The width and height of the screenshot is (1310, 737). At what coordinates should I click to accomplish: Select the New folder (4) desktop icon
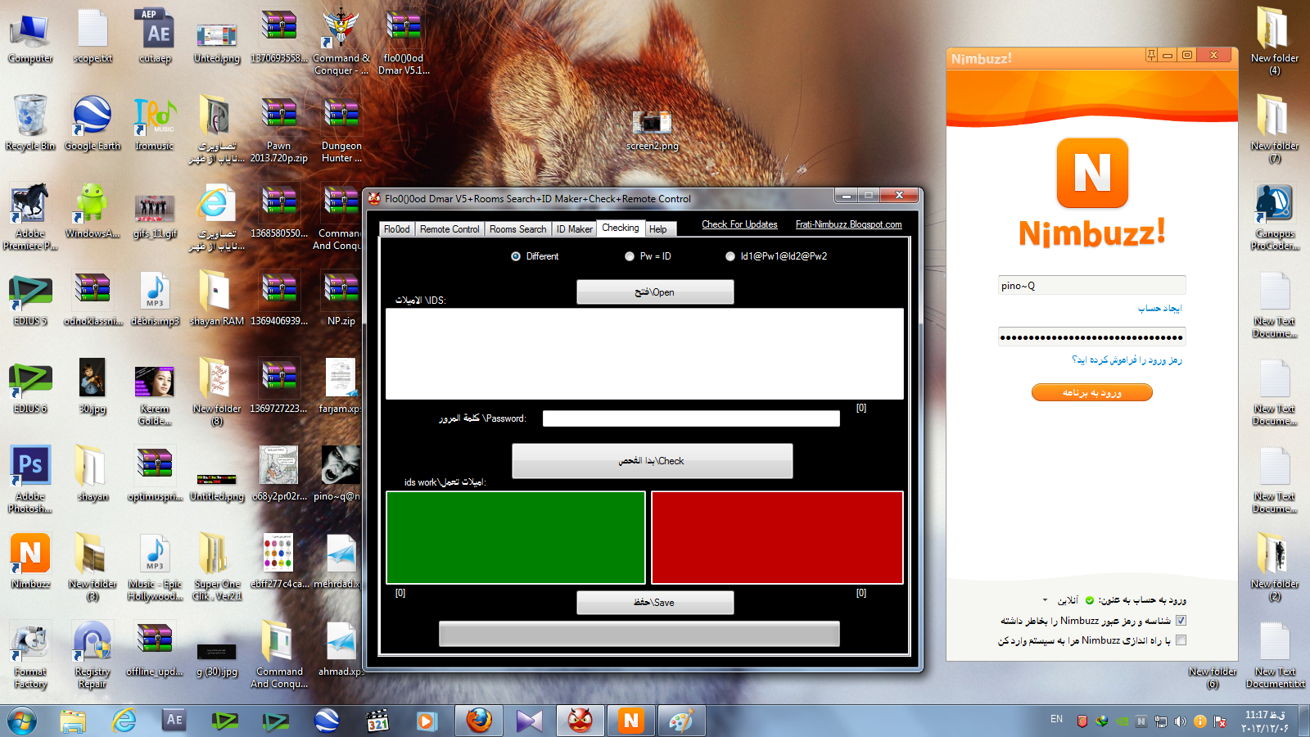tap(1275, 41)
